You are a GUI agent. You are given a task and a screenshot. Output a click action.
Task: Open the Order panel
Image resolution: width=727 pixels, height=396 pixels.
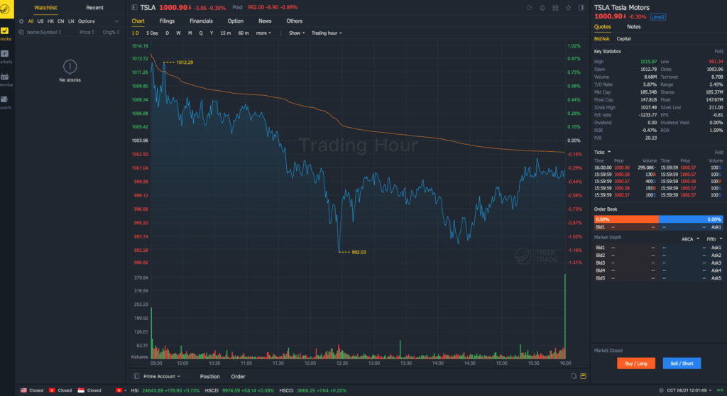[x=238, y=377]
